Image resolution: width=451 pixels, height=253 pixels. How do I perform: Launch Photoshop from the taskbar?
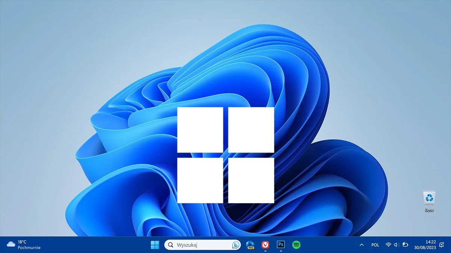click(x=280, y=245)
